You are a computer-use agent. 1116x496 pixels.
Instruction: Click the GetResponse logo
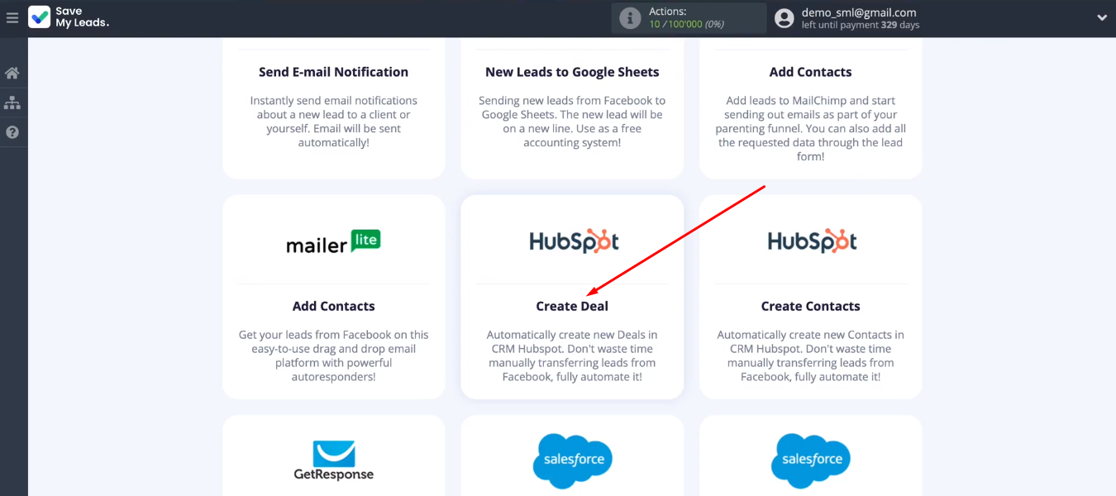pos(334,460)
